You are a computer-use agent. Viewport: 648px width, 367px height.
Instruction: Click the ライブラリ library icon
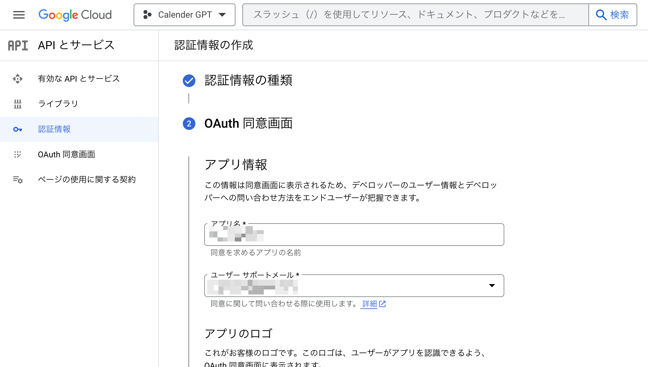tap(18, 104)
